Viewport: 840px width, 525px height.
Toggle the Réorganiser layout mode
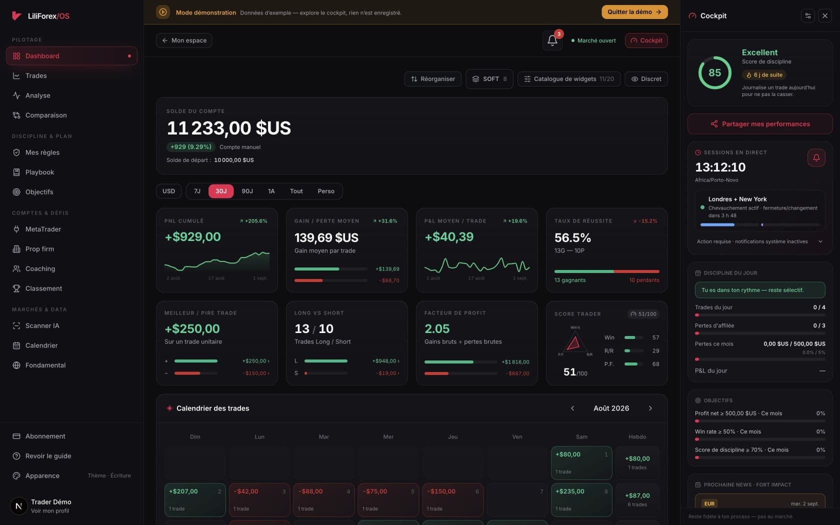click(x=433, y=79)
